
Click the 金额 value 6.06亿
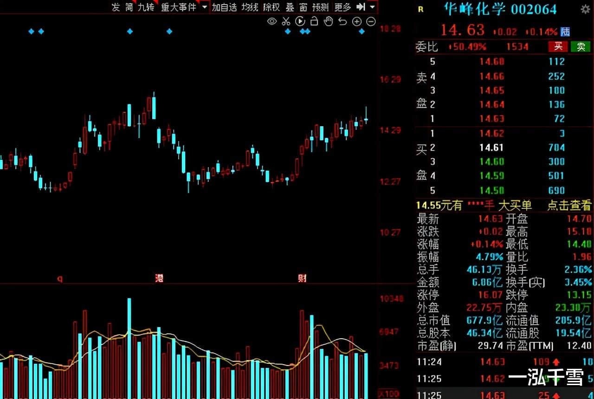coord(487,282)
